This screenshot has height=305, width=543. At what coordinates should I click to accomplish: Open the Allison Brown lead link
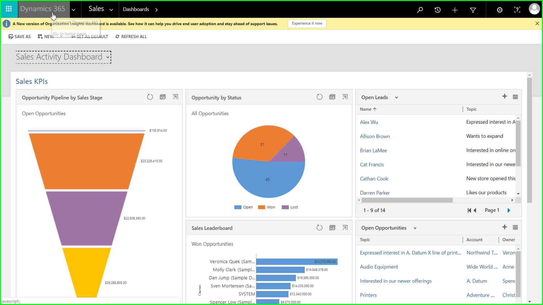pyautogui.click(x=375, y=136)
